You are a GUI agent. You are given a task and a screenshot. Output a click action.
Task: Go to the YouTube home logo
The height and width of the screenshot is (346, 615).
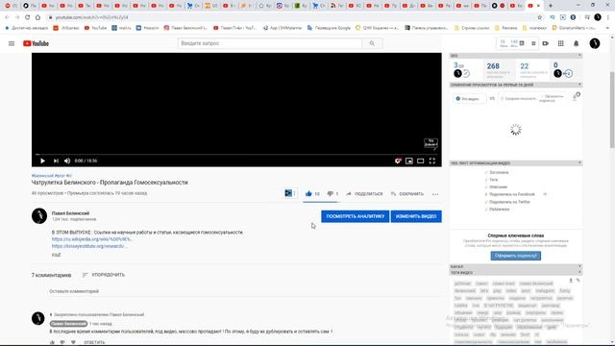coord(36,43)
